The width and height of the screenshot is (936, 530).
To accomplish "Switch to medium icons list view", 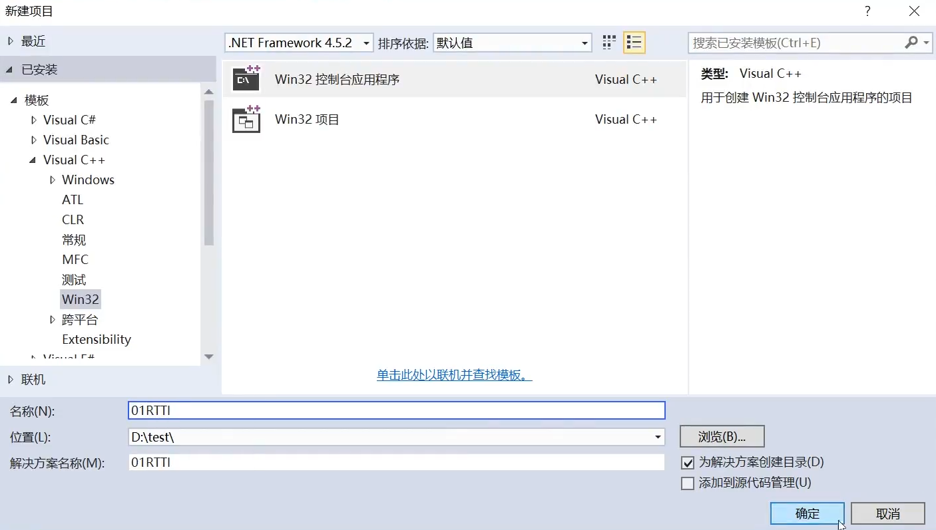I will click(633, 42).
